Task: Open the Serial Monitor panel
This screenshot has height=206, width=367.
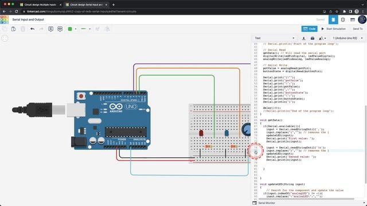Action: pyautogui.click(x=266, y=203)
